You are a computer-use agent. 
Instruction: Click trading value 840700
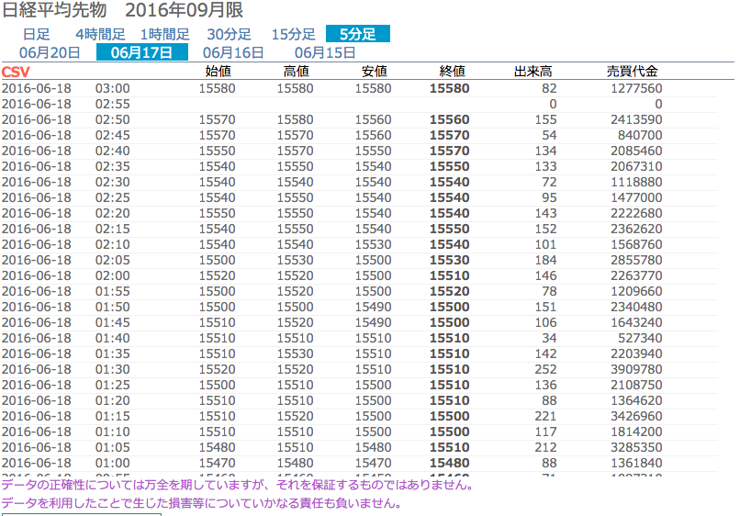click(640, 136)
